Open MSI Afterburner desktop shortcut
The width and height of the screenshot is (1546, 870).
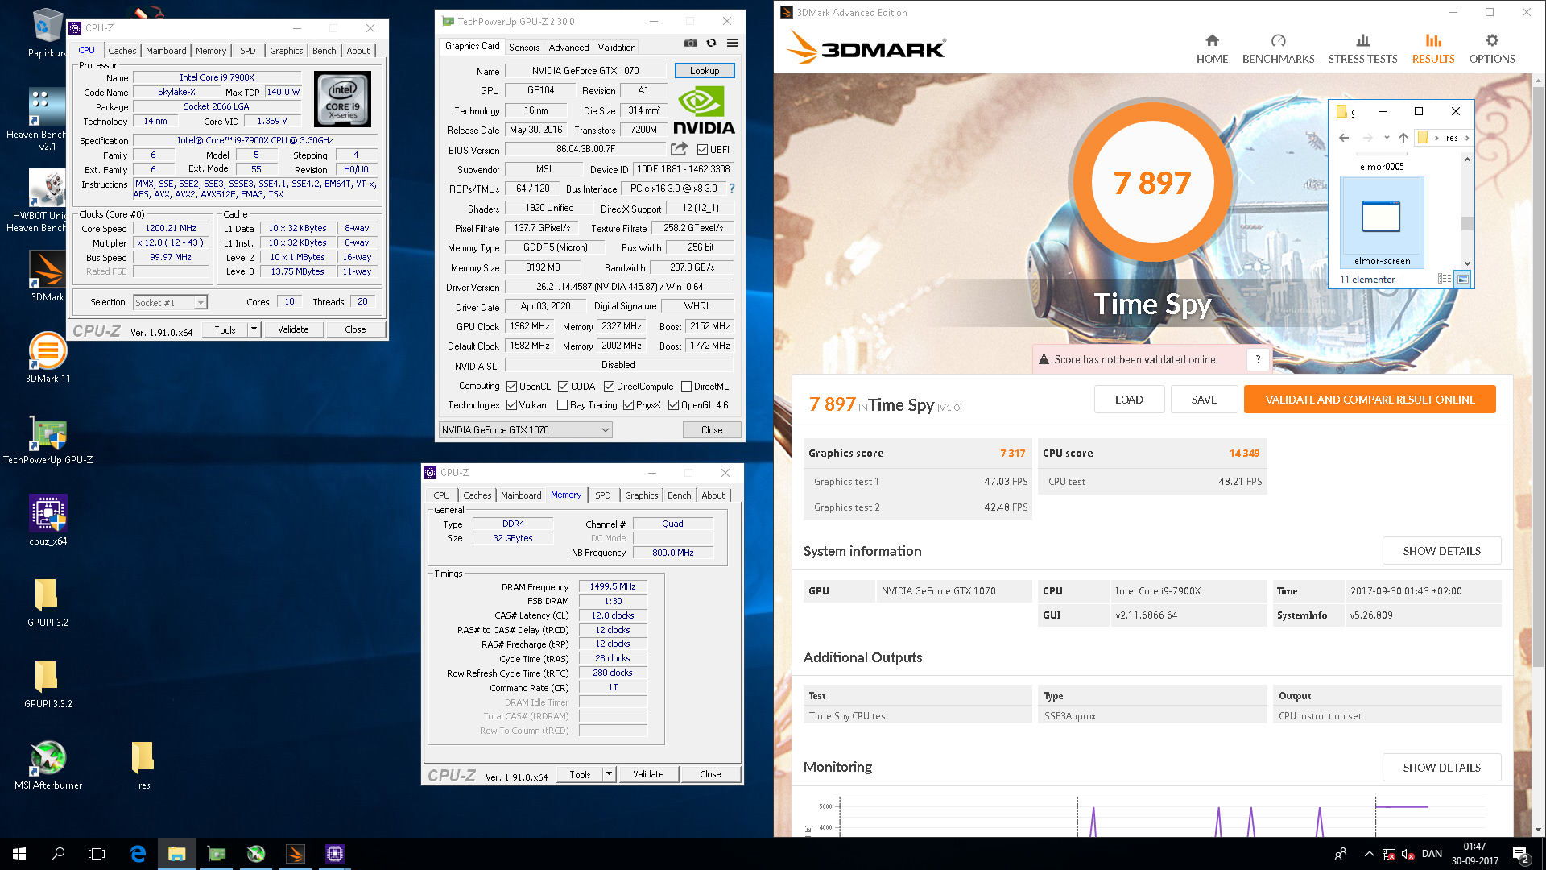point(48,764)
